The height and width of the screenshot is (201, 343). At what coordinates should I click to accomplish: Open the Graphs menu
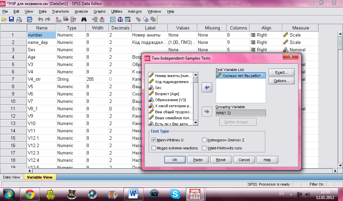(99, 11)
